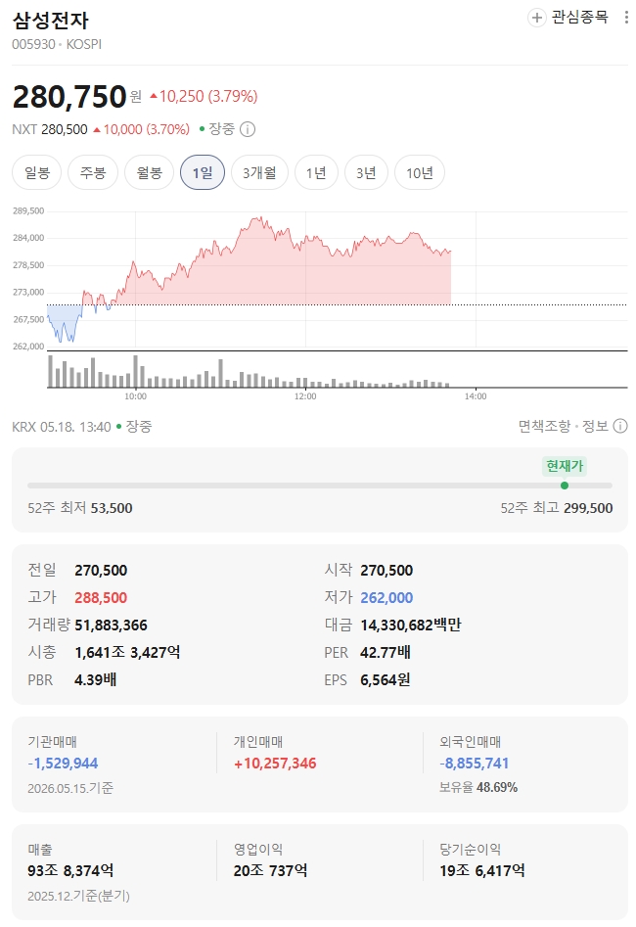636x927 pixels.
Task: Click the PER value 42.77배
Action: click(386, 653)
